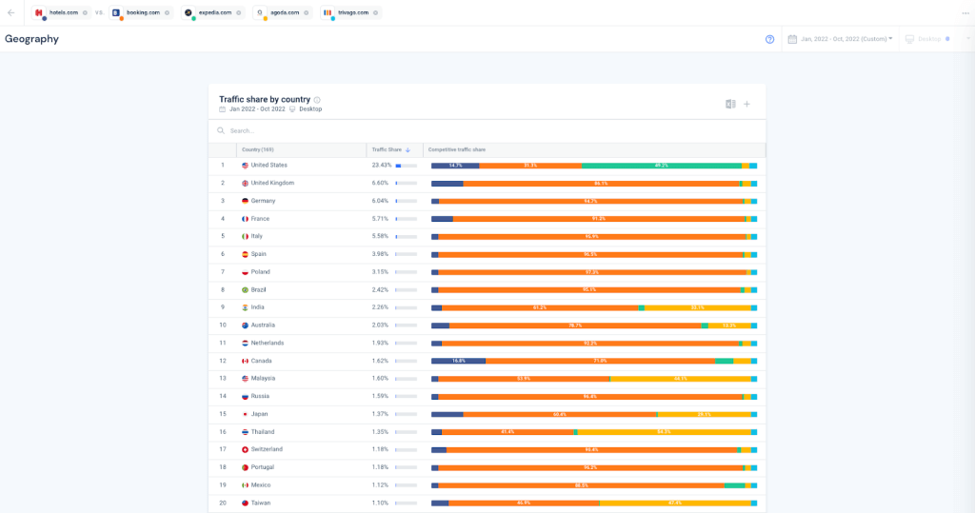Focus the country Search field
Screen dimensions: 975x513
[487, 130]
